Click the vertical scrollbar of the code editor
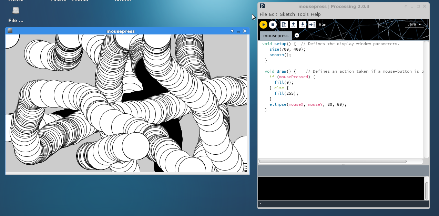 427,99
